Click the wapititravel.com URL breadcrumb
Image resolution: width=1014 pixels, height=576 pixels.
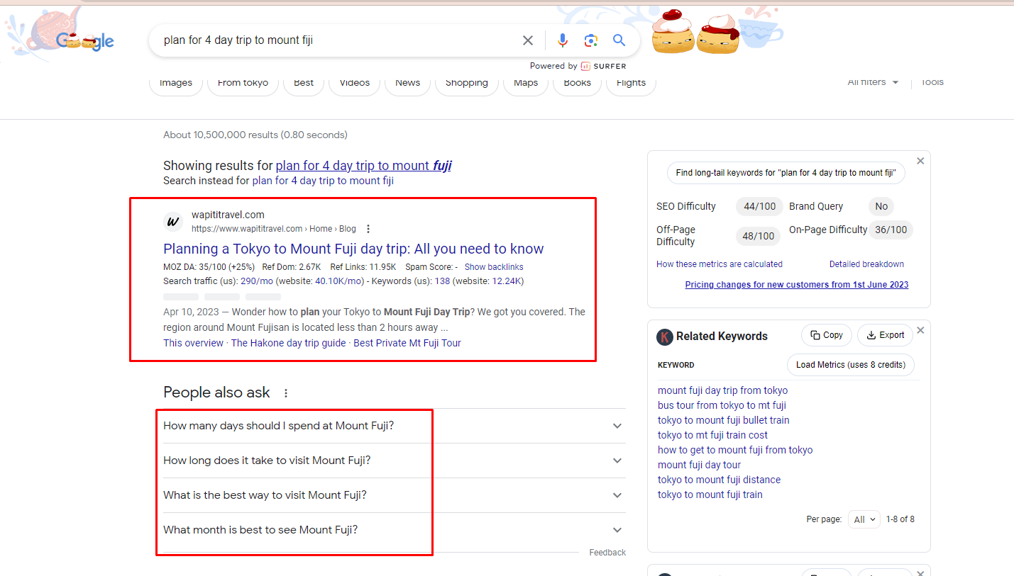pyautogui.click(x=273, y=229)
